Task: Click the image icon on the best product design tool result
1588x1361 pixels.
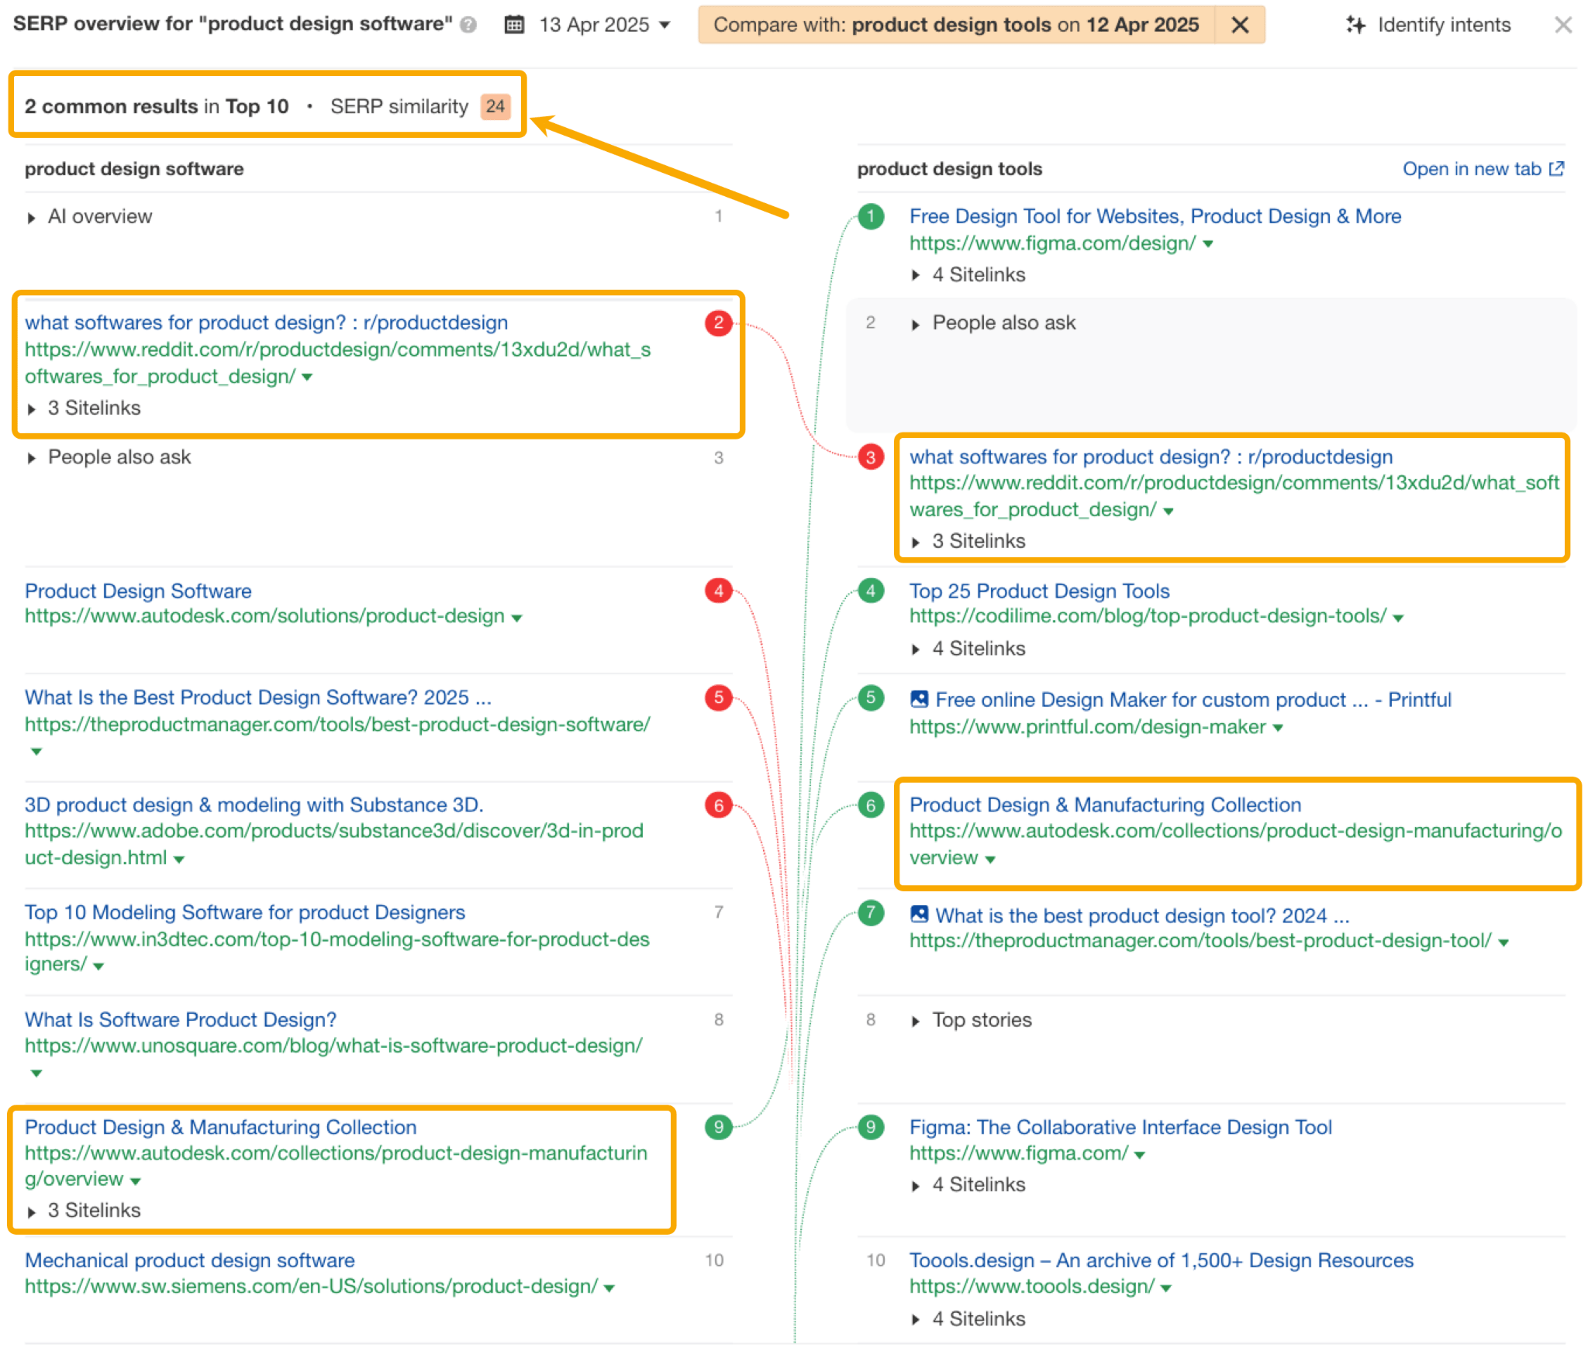Action: [920, 915]
